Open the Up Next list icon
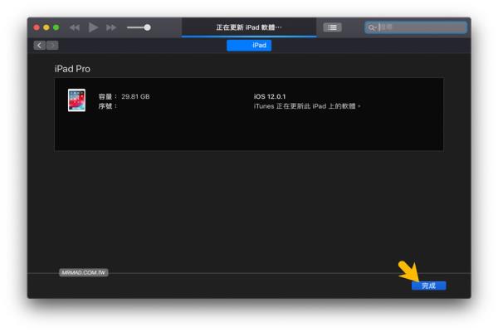498x332 pixels. click(332, 27)
